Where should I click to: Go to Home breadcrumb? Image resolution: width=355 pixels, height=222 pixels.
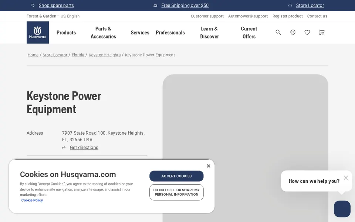pos(33,55)
